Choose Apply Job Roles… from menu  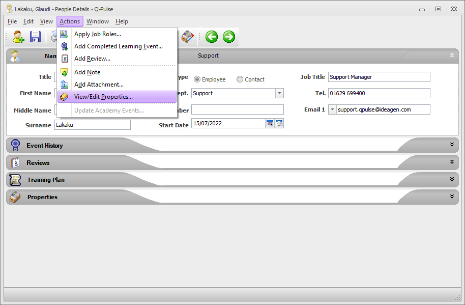pyautogui.click(x=117, y=34)
